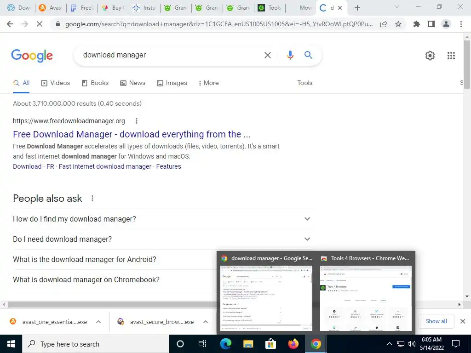This screenshot has height=353, width=471.
Task: Click the address bar URL
Action: 219,24
